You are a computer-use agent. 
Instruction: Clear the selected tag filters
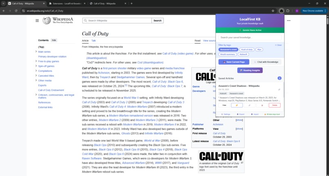(278, 45)
